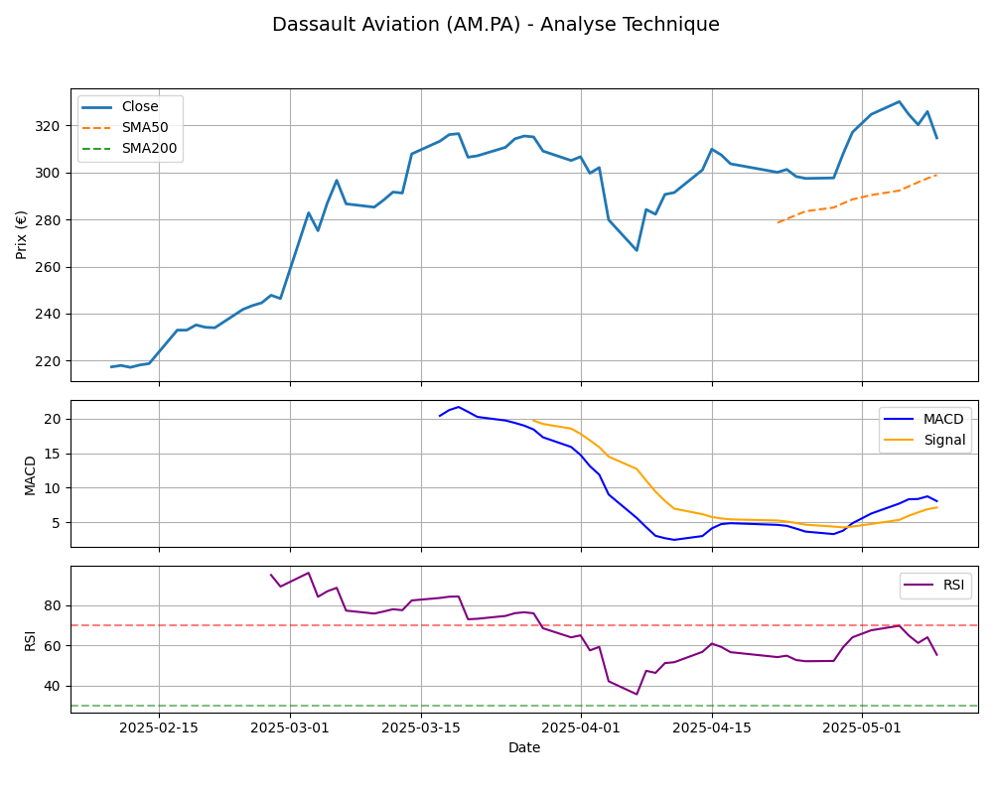The height and width of the screenshot is (794, 993).
Task: Click the "80" tick on the RSI axis
Action: tap(54, 606)
